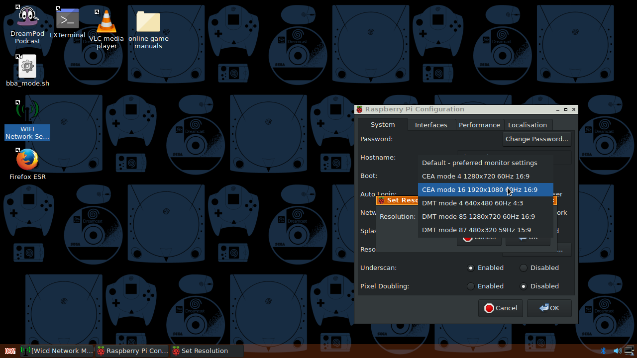Set Pixel Doubling to Disabled

(539, 286)
